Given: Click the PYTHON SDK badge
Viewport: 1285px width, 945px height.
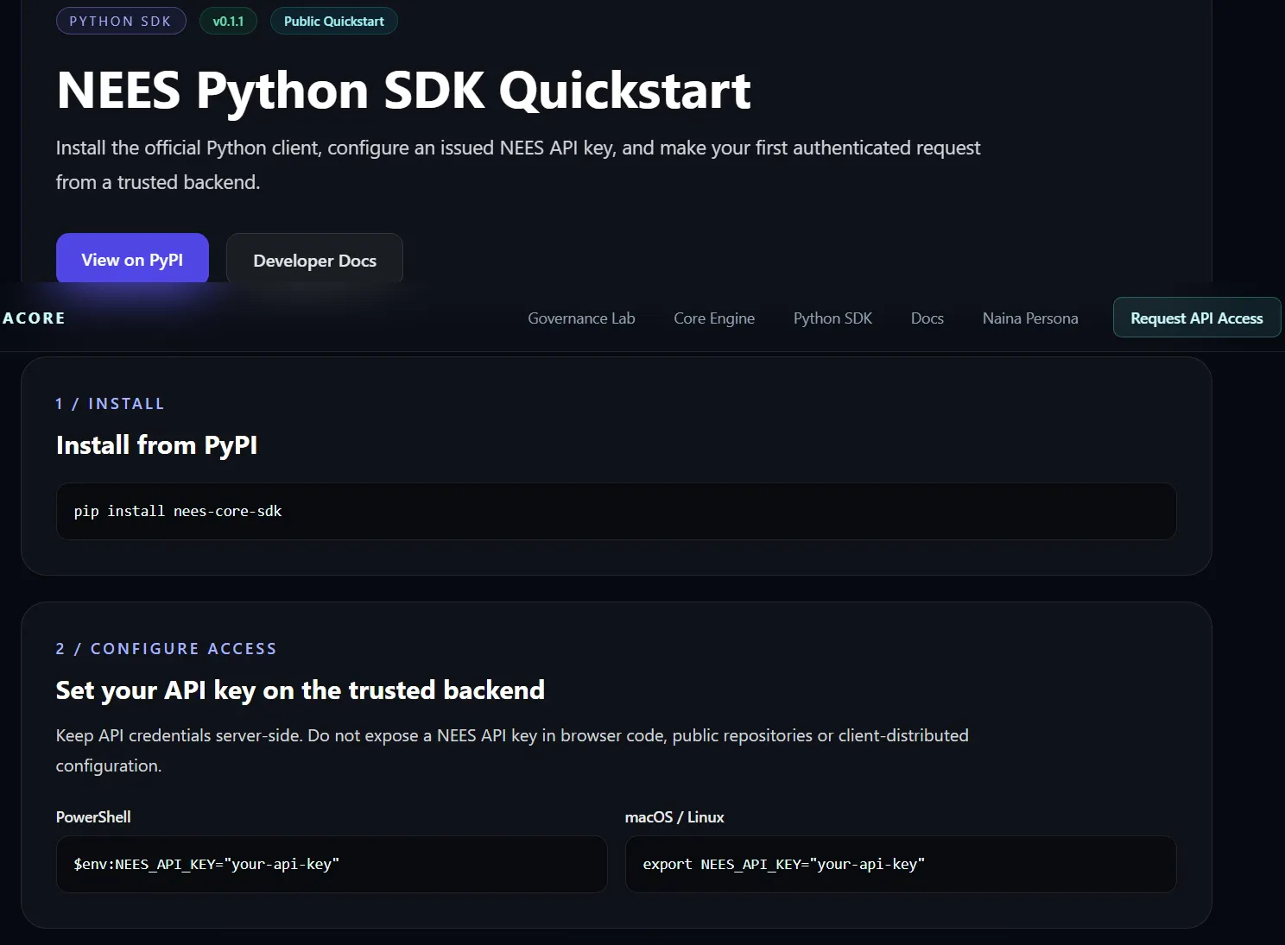Looking at the screenshot, I should (121, 21).
